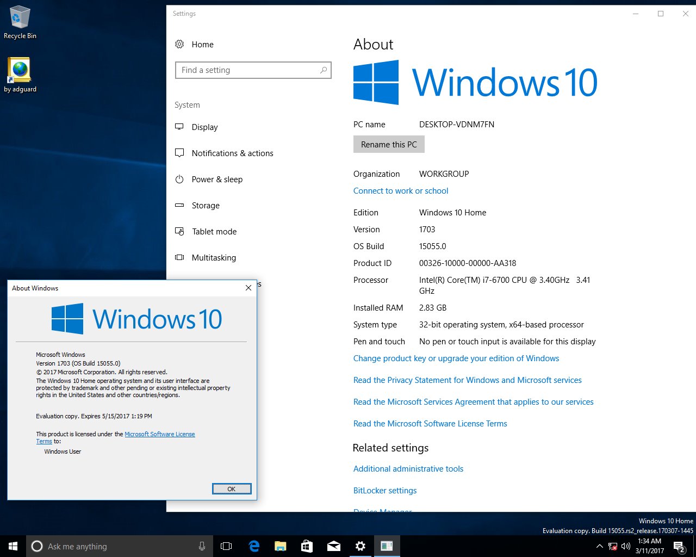The height and width of the screenshot is (557, 696).
Task: Open the Action Center notifications icon
Action: pyautogui.click(x=679, y=546)
